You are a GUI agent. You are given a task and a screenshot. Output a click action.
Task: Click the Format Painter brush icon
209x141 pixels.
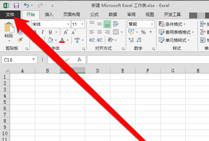click(x=20, y=40)
